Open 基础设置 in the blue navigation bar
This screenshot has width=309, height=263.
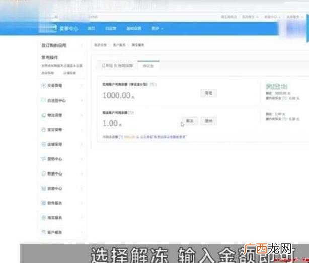point(134,28)
